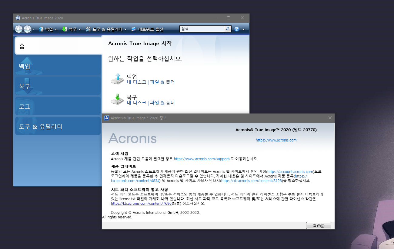Open the kb.acronis.com/content/8128 link
Image resolution: width=394 pixels, height=249 pixels.
[x=252, y=181]
